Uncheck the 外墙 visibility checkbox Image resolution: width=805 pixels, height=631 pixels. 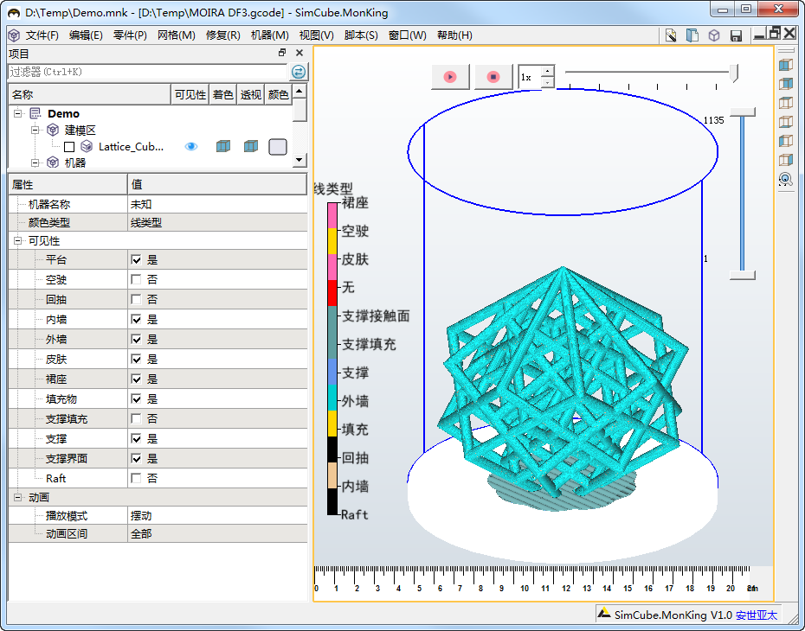pos(136,340)
